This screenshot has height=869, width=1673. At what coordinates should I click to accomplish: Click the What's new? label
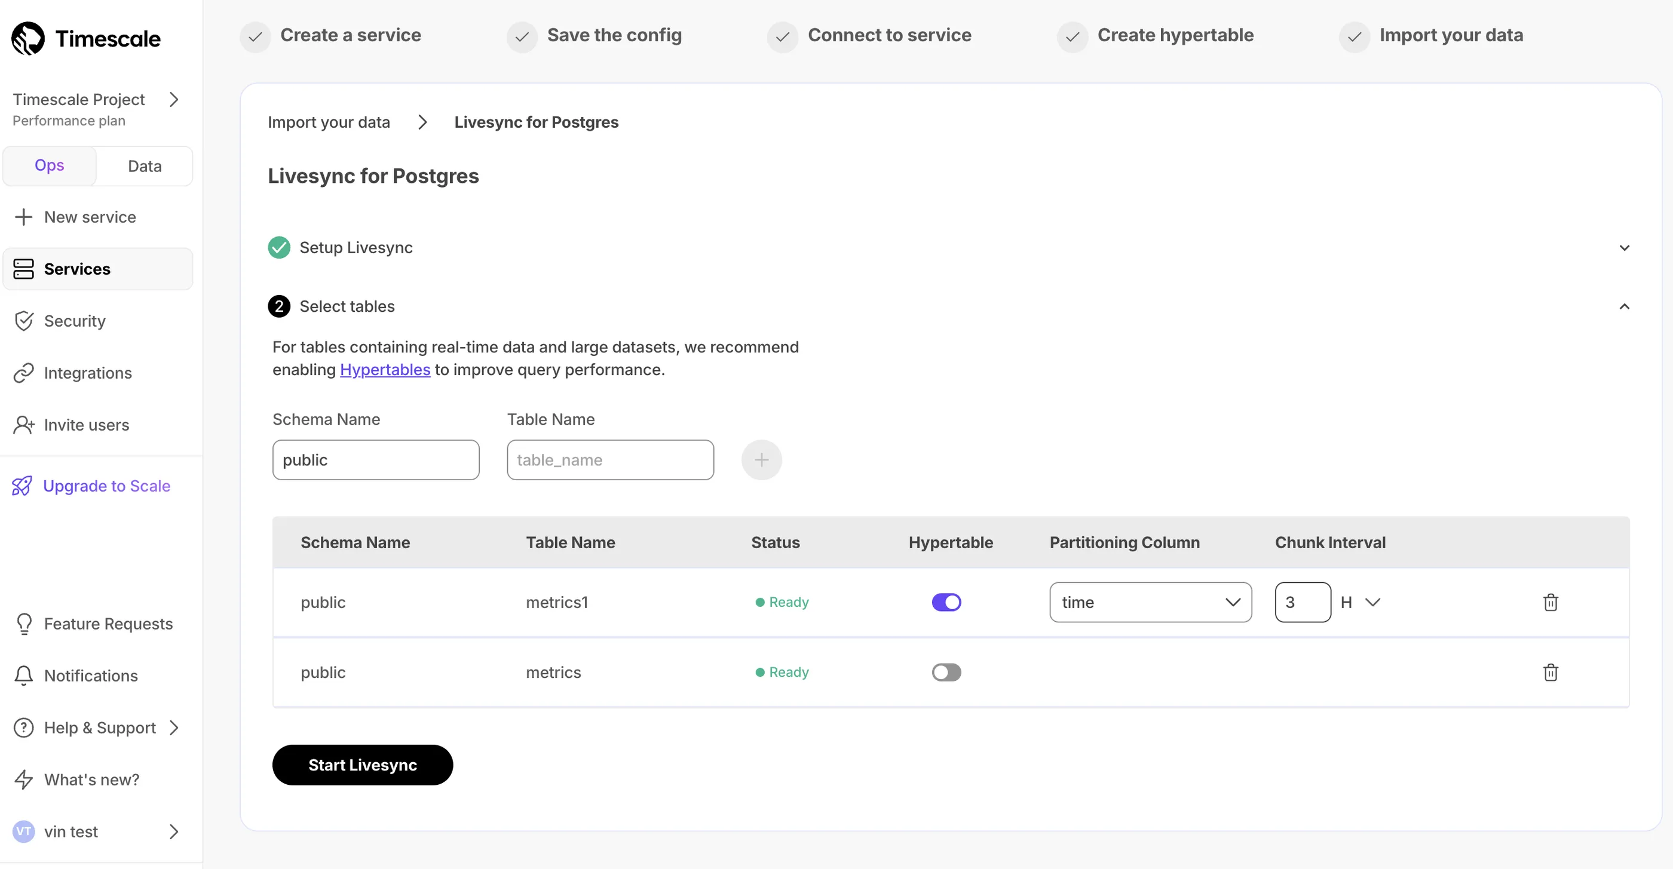click(x=91, y=779)
